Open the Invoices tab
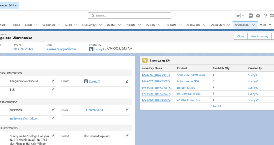Image resolution: width=274 pixels, height=145 pixels. [x=150, y=25]
